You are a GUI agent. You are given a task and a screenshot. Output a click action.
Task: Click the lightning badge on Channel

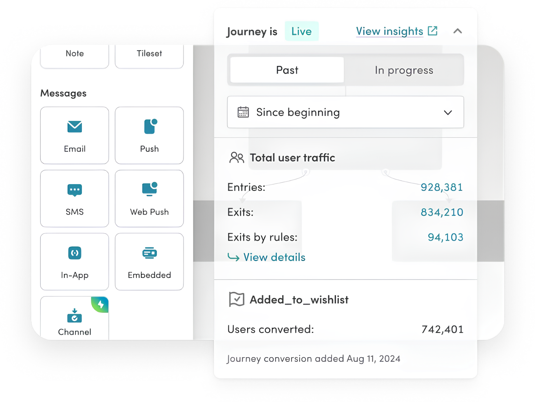point(100,304)
